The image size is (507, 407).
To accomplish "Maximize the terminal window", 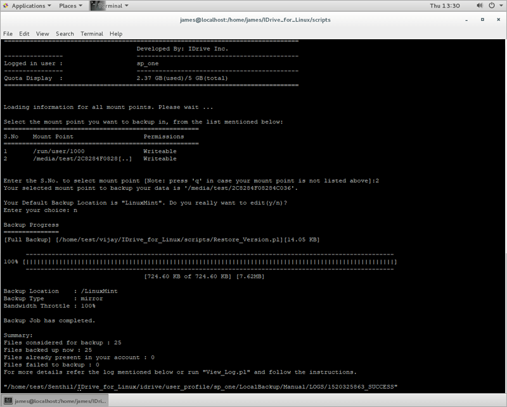I will [482, 20].
